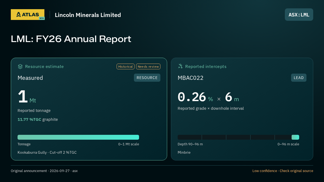The image size is (324, 182).
Task: Click the tonnage progress bar
Action: pyautogui.click(x=78, y=137)
